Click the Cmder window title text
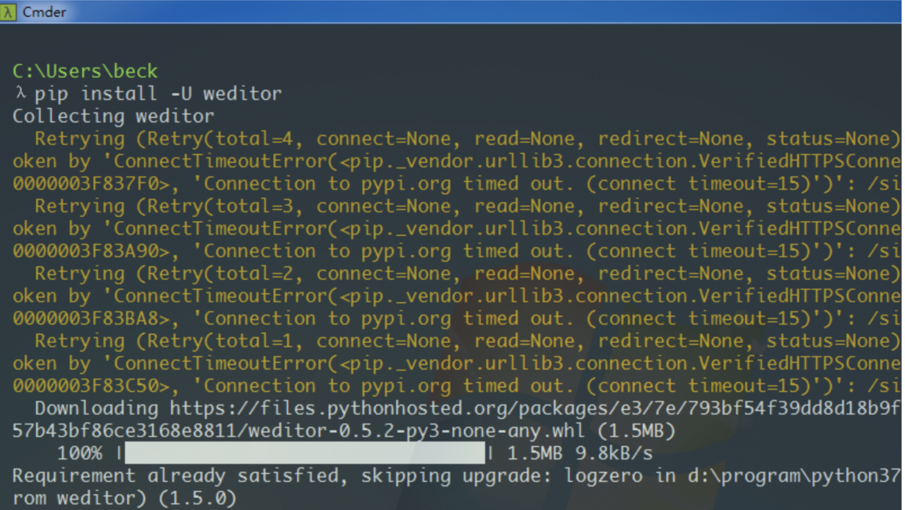This screenshot has height=510, width=905. point(43,11)
